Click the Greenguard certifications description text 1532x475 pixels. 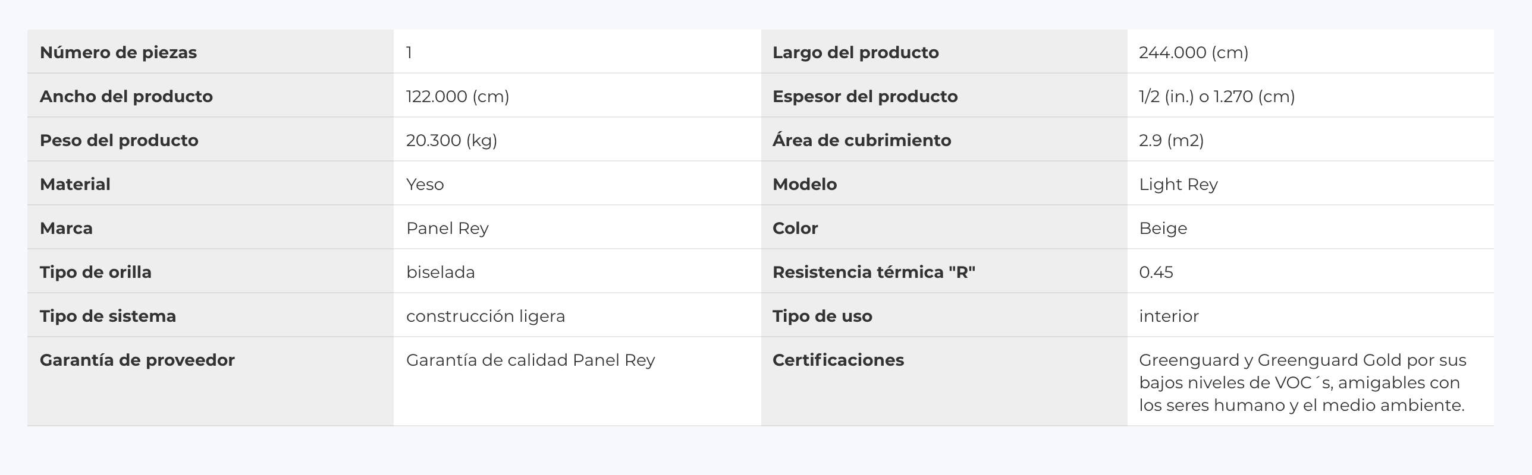tap(1302, 382)
